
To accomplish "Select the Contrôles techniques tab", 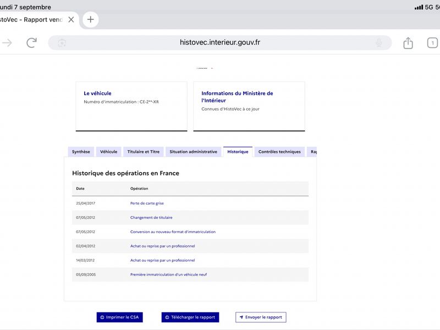I will (279, 152).
